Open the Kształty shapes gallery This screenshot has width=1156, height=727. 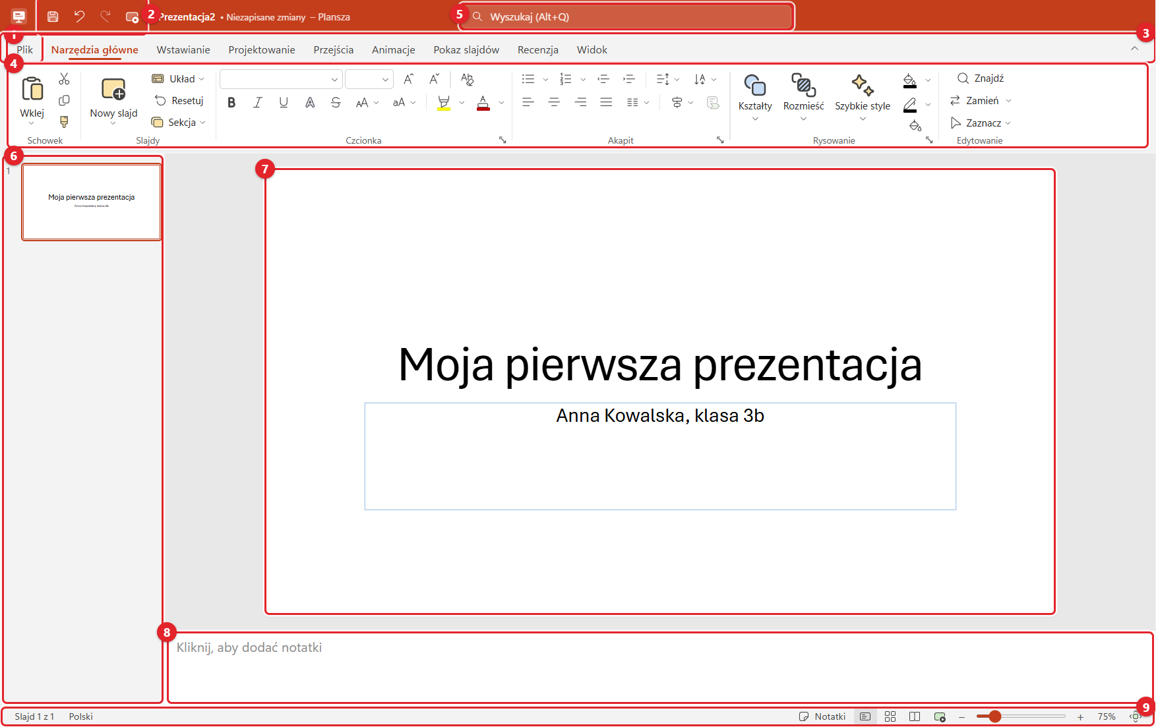755,98
